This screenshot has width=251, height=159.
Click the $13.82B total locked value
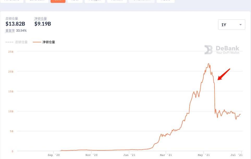point(15,24)
